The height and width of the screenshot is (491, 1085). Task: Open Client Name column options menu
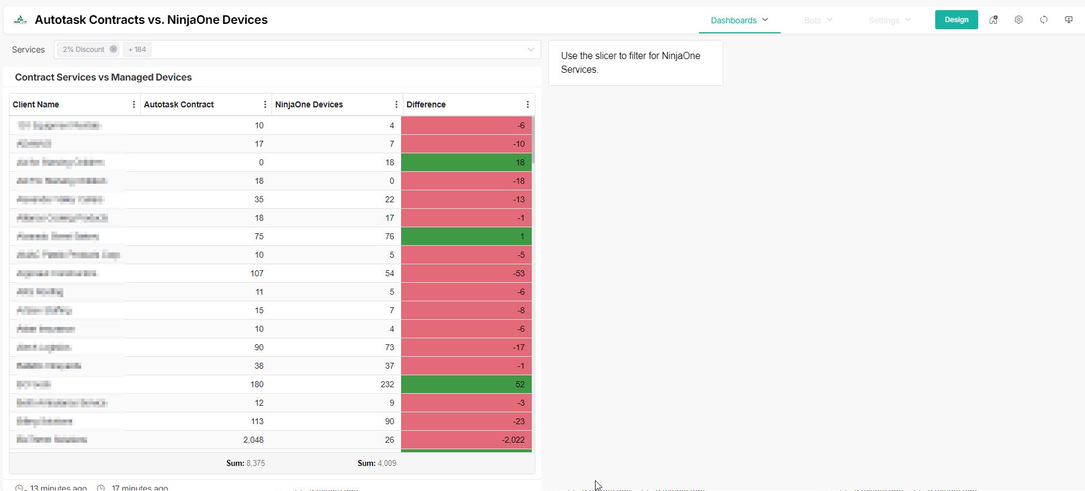(x=134, y=104)
